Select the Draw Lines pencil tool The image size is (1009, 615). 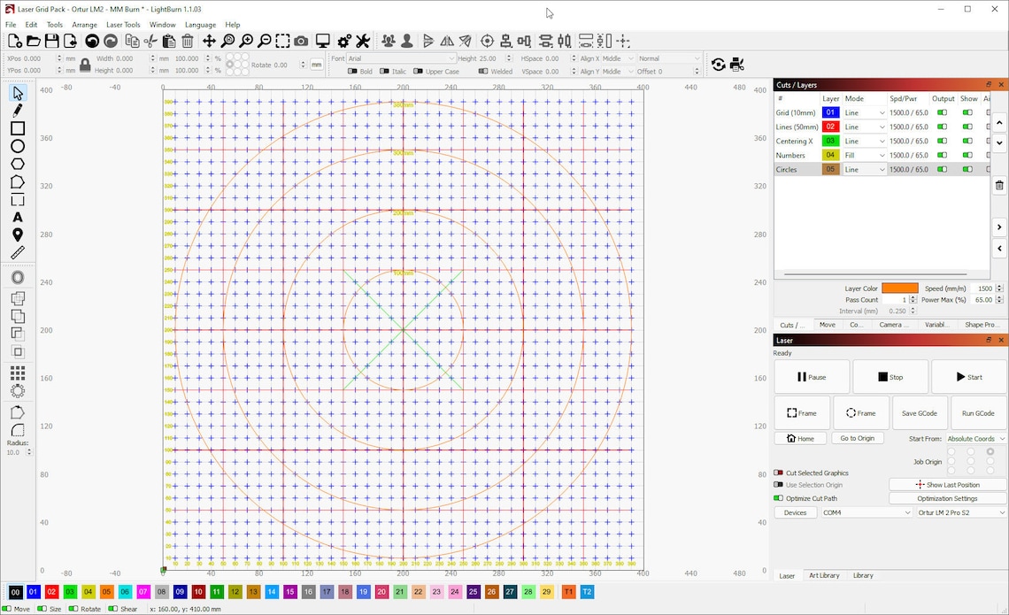[18, 111]
